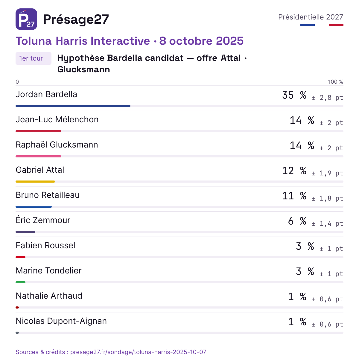
Task: Click the Présage27 brand name text
Action: click(x=76, y=19)
